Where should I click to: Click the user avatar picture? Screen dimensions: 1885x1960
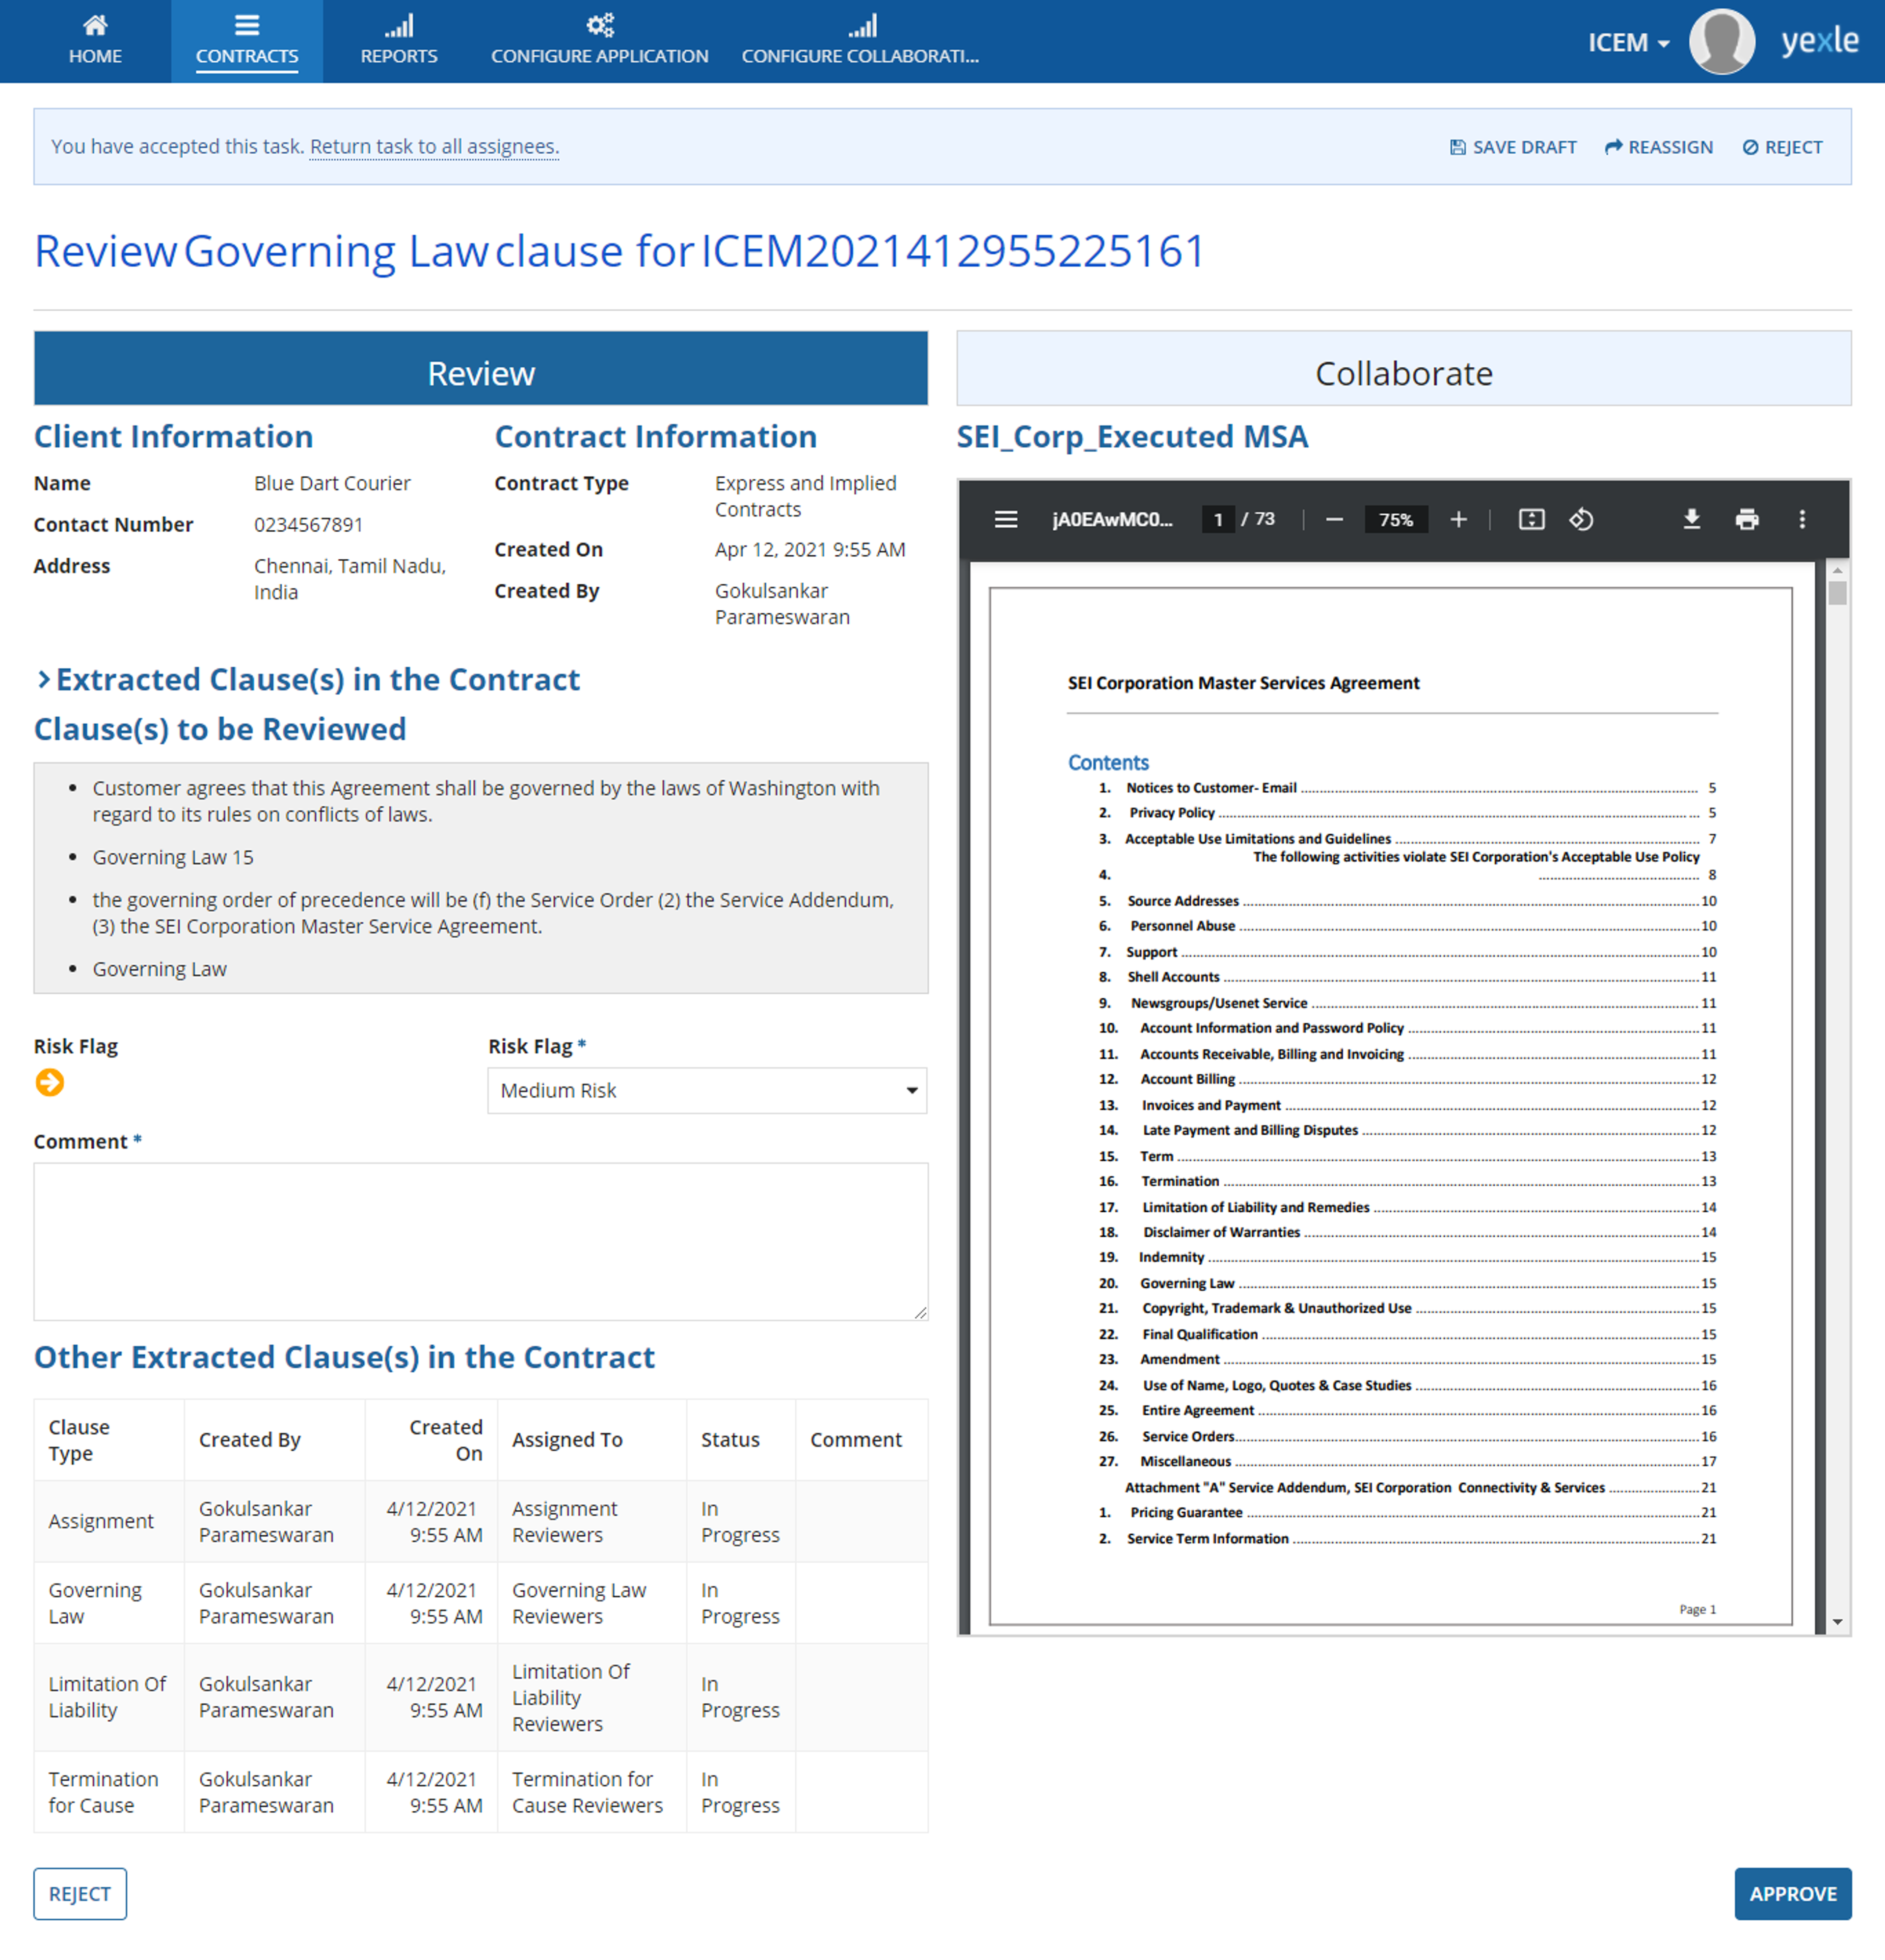pos(1721,42)
